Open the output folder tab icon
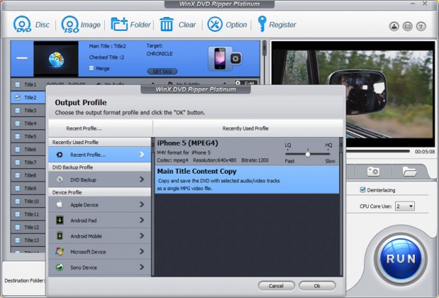Image resolution: width=439 pixels, height=298 pixels. coord(409,171)
